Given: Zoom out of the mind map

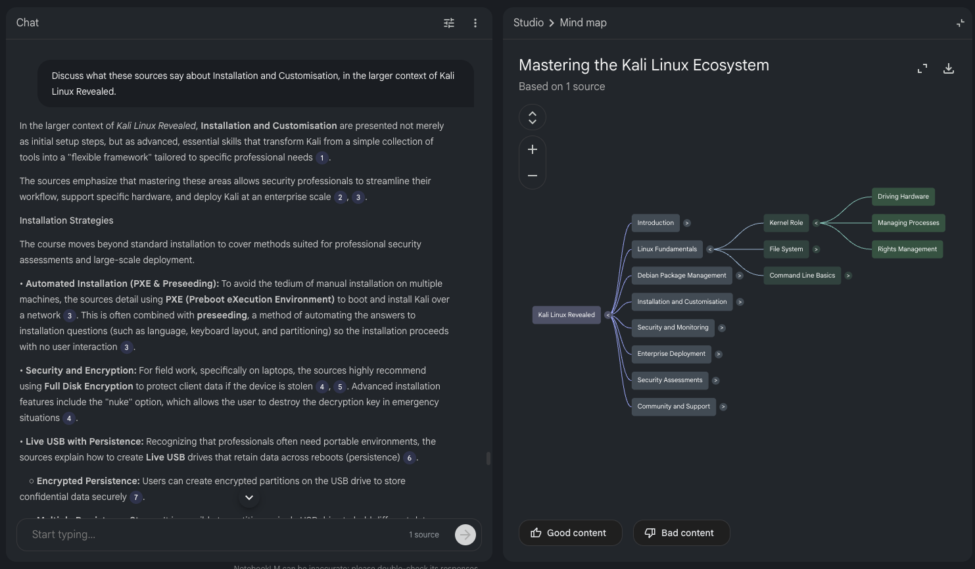Looking at the screenshot, I should [x=533, y=176].
